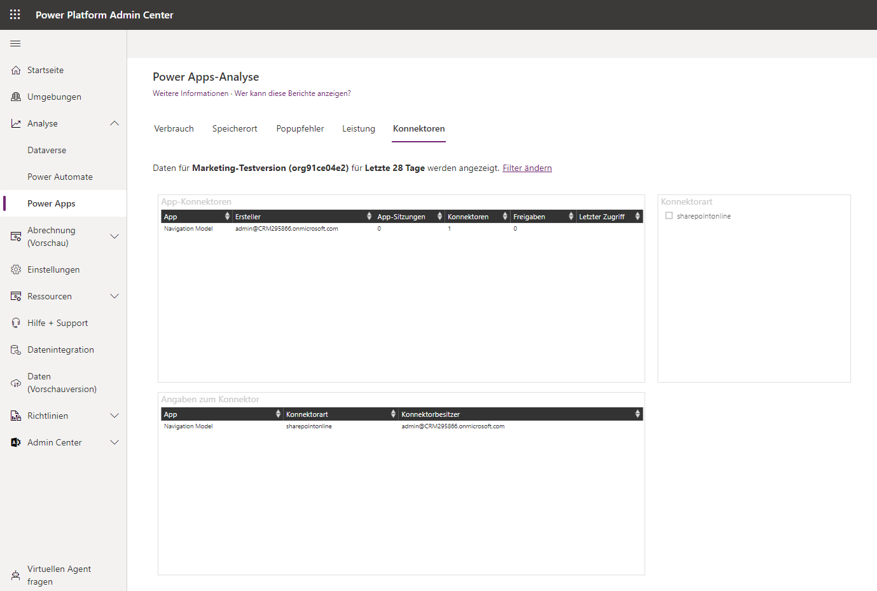Viewport: 877px width, 591px height.
Task: Click sharepointonline cell in Konnektorart column
Action: 309,426
